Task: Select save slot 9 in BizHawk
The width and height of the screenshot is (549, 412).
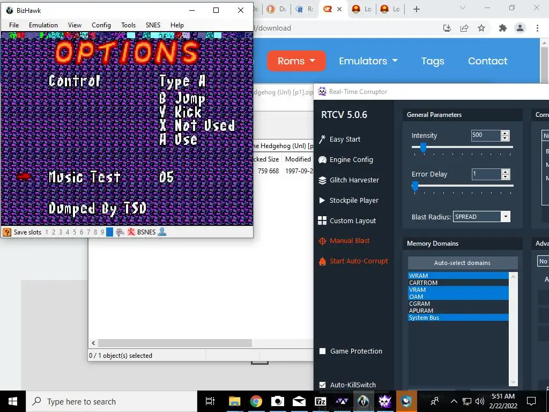Action: point(102,232)
